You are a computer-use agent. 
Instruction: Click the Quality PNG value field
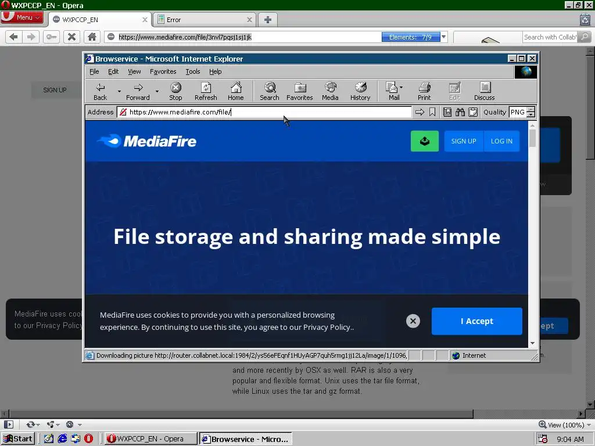518,112
